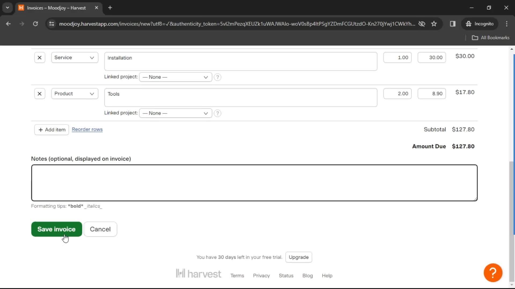Click the help question mark icon for Tools row
The image size is (515, 289).
tap(218, 113)
